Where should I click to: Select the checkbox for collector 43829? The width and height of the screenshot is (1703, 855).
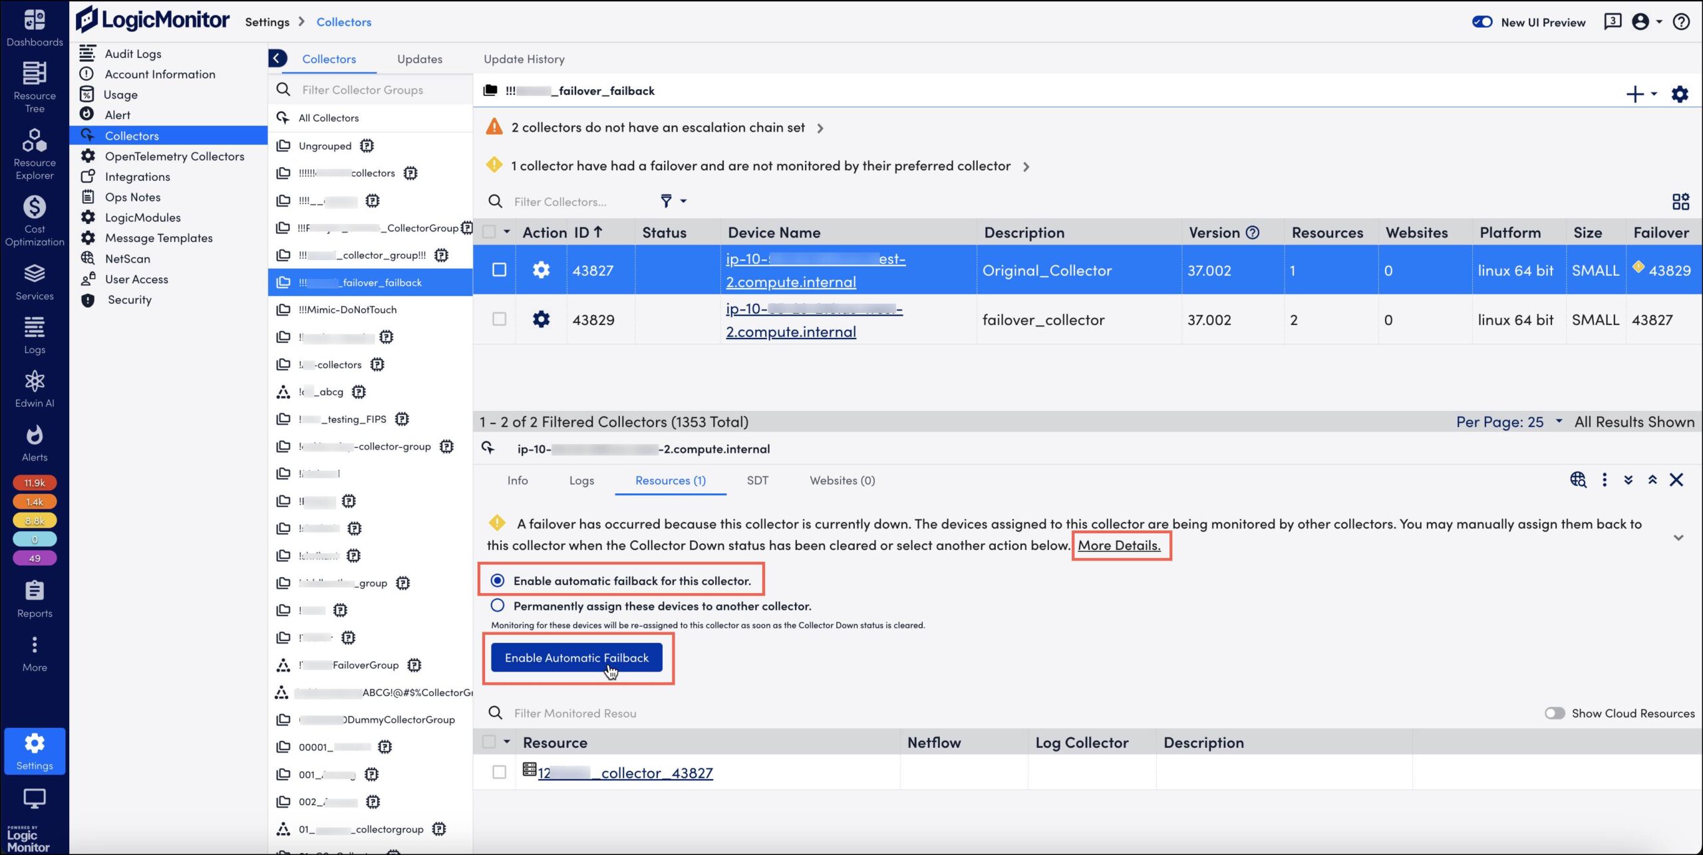499,319
